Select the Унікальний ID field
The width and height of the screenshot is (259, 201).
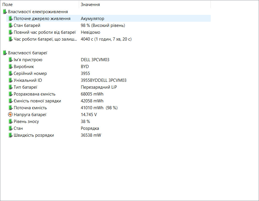tap(28, 80)
